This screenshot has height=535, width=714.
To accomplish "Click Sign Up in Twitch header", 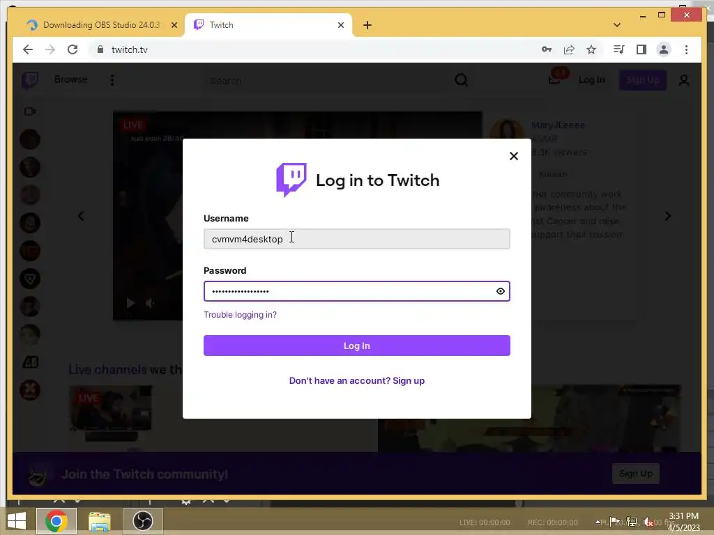I will point(642,80).
